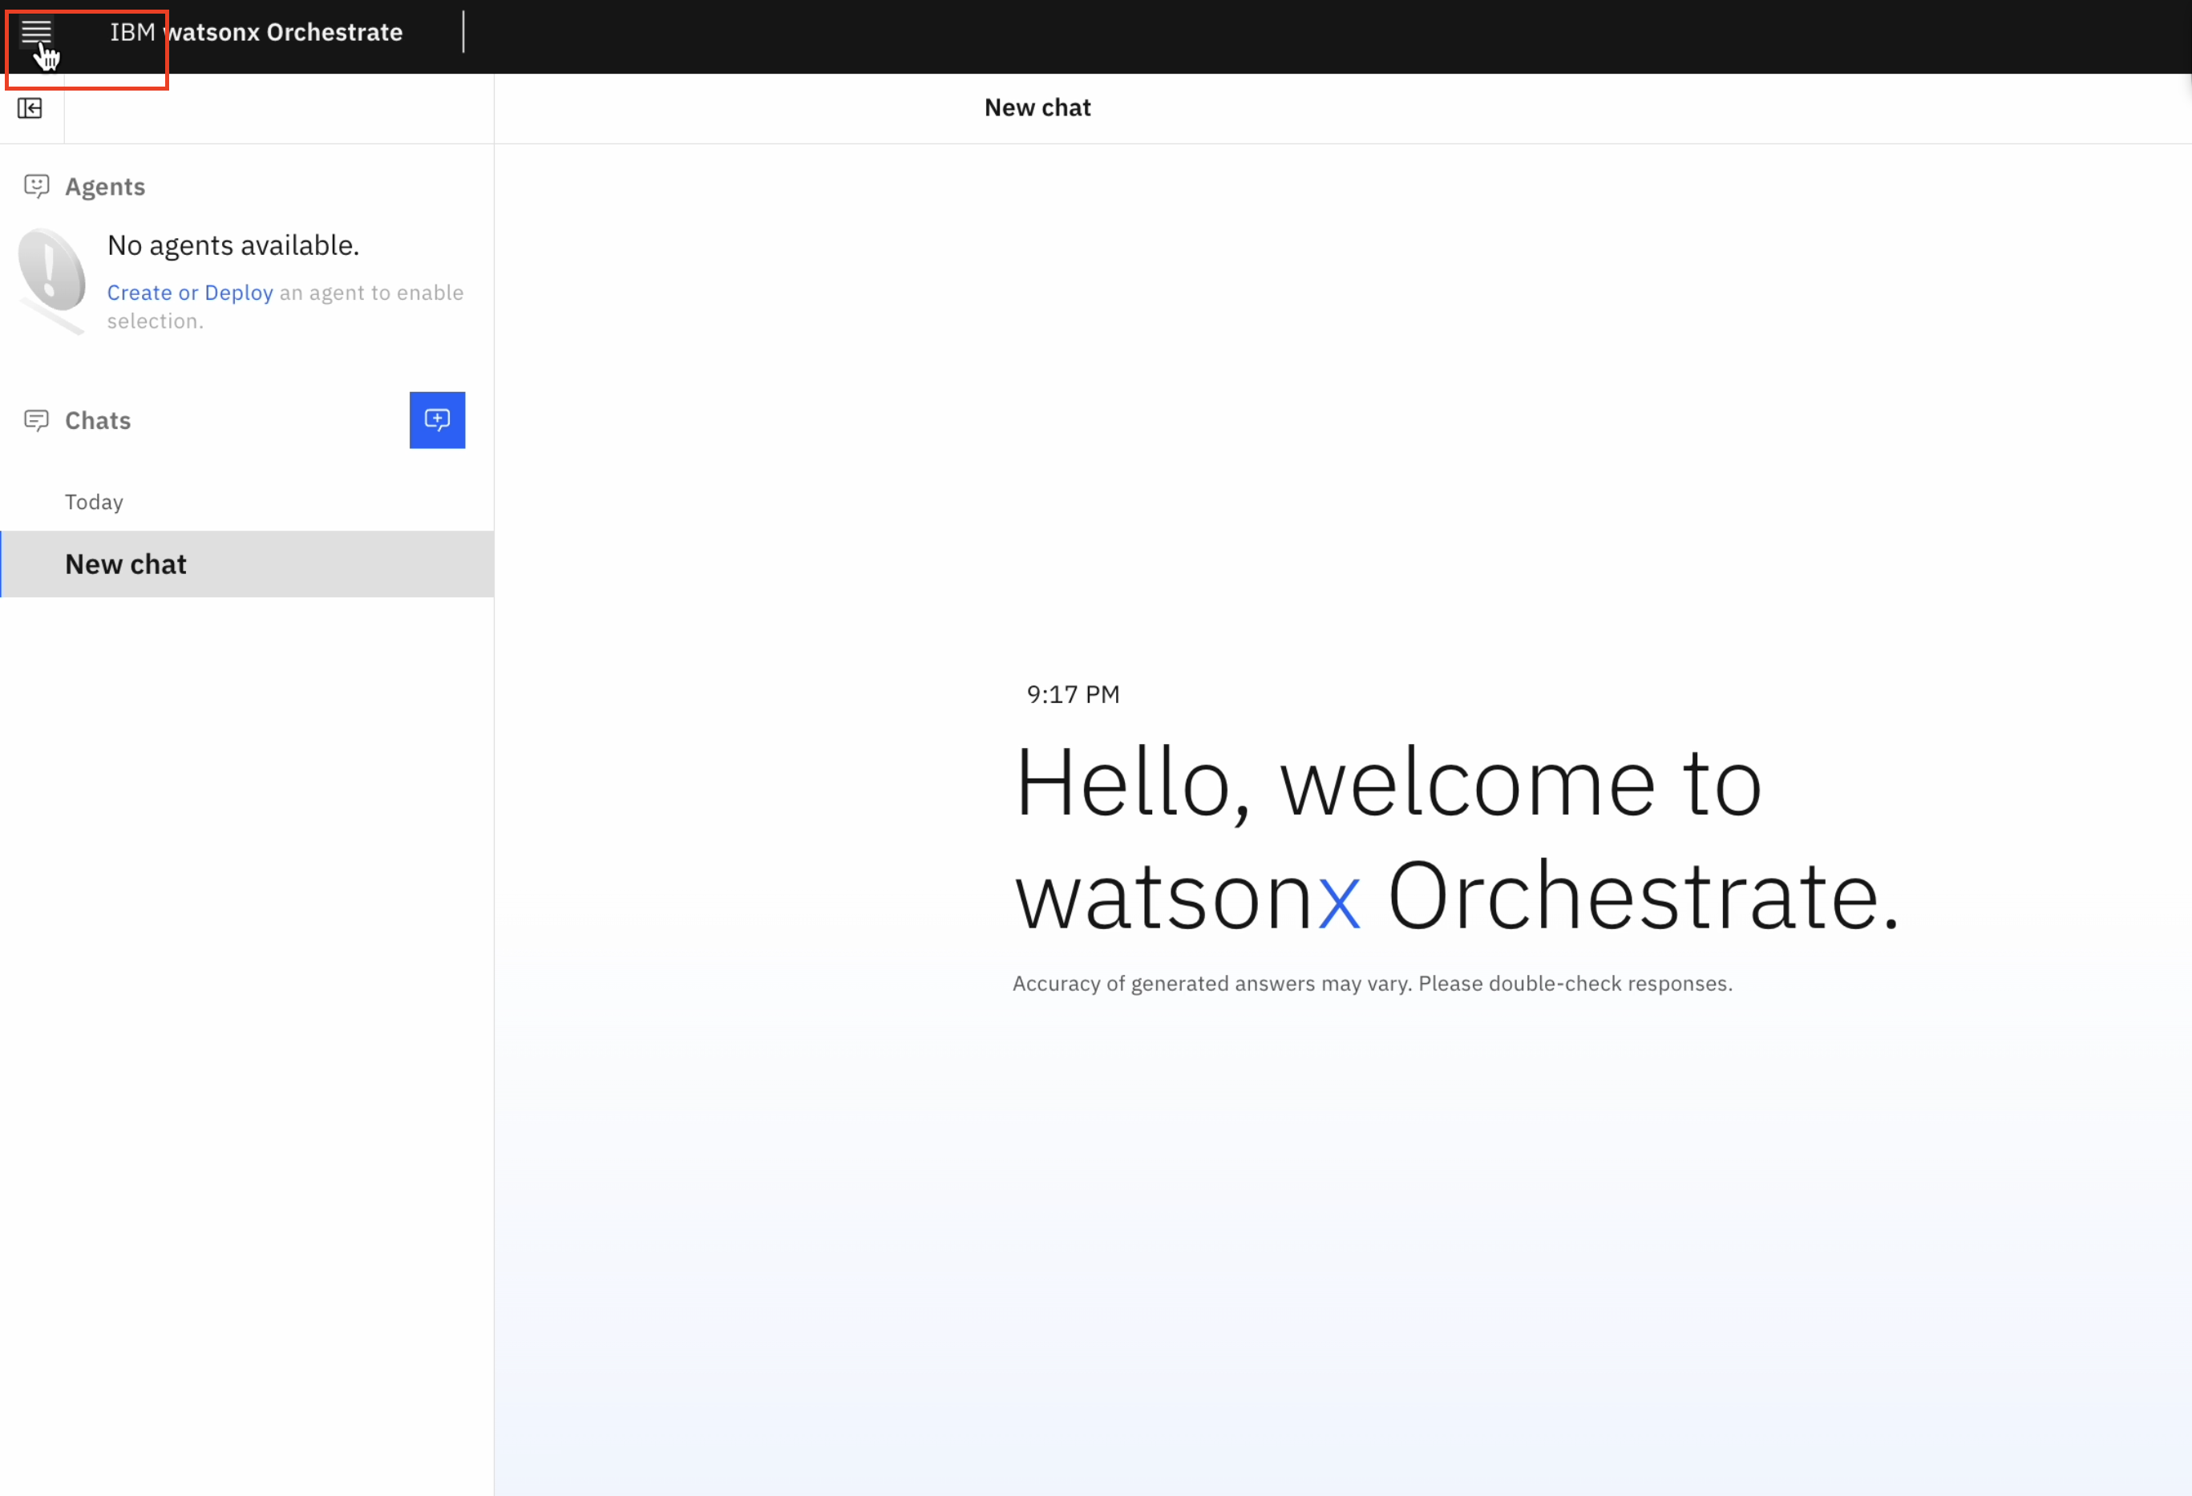Screen dimensions: 2192x1496
Task: Click the Today date group label
Action: (x=95, y=502)
